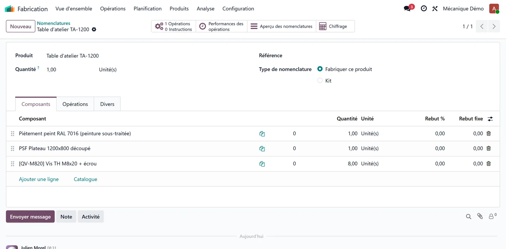This screenshot has width=506, height=249.
Task: Click the copy icon on the Piétement peint row
Action: tap(262, 134)
